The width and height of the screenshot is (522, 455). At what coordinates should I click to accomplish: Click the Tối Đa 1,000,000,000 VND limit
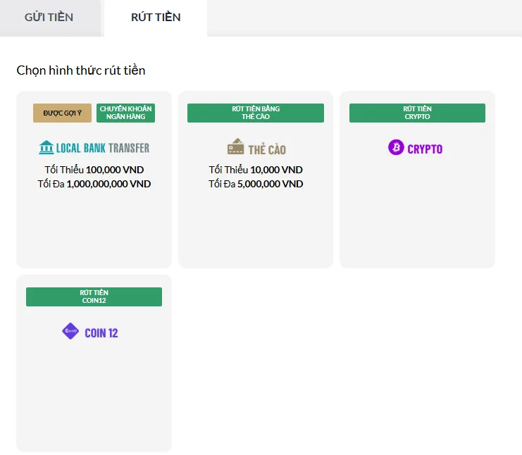coord(94,184)
